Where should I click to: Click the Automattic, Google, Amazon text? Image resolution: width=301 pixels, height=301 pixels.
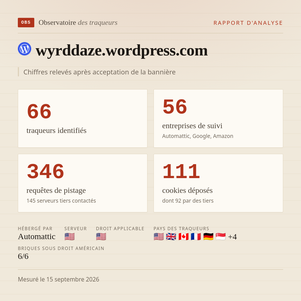tap(198, 136)
